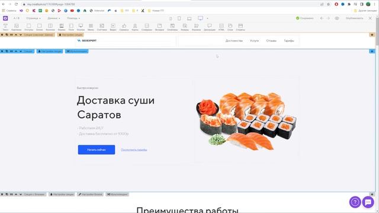Open the device mode dropdown arrow

(207, 18)
